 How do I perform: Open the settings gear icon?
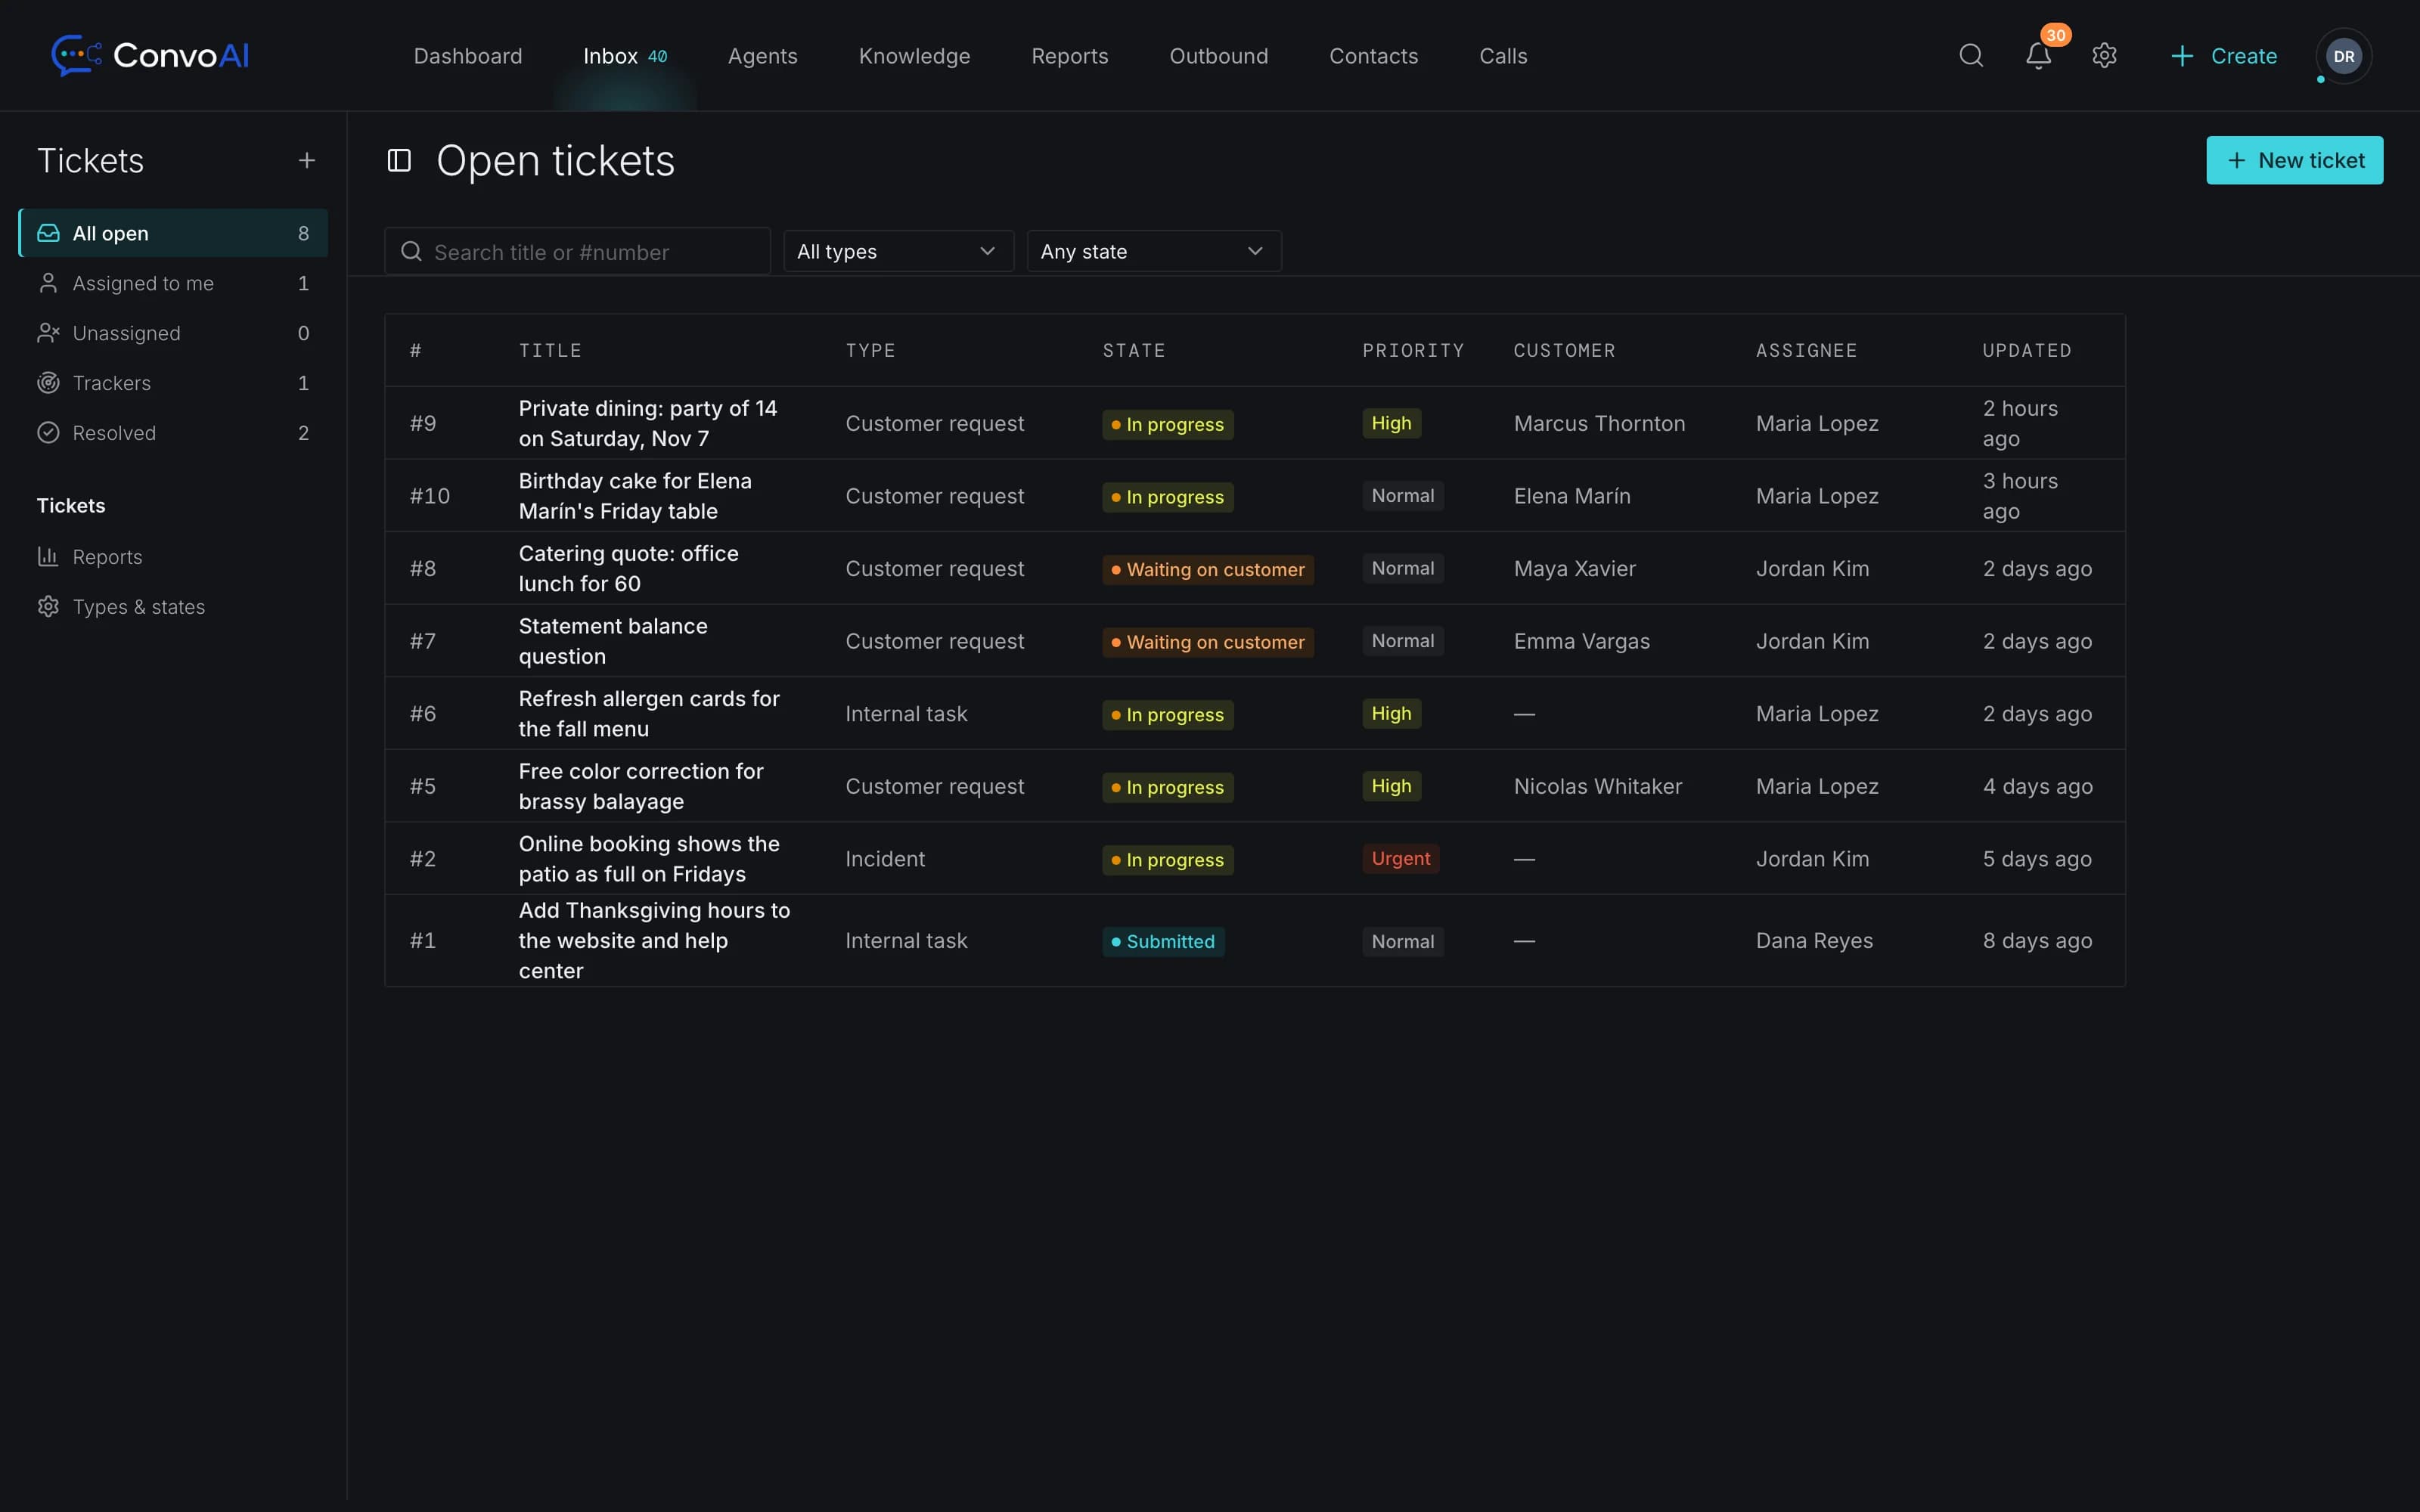[2104, 55]
